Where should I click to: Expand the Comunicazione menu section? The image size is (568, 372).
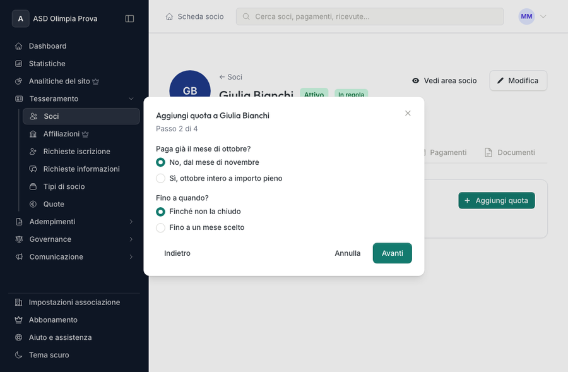click(x=74, y=257)
